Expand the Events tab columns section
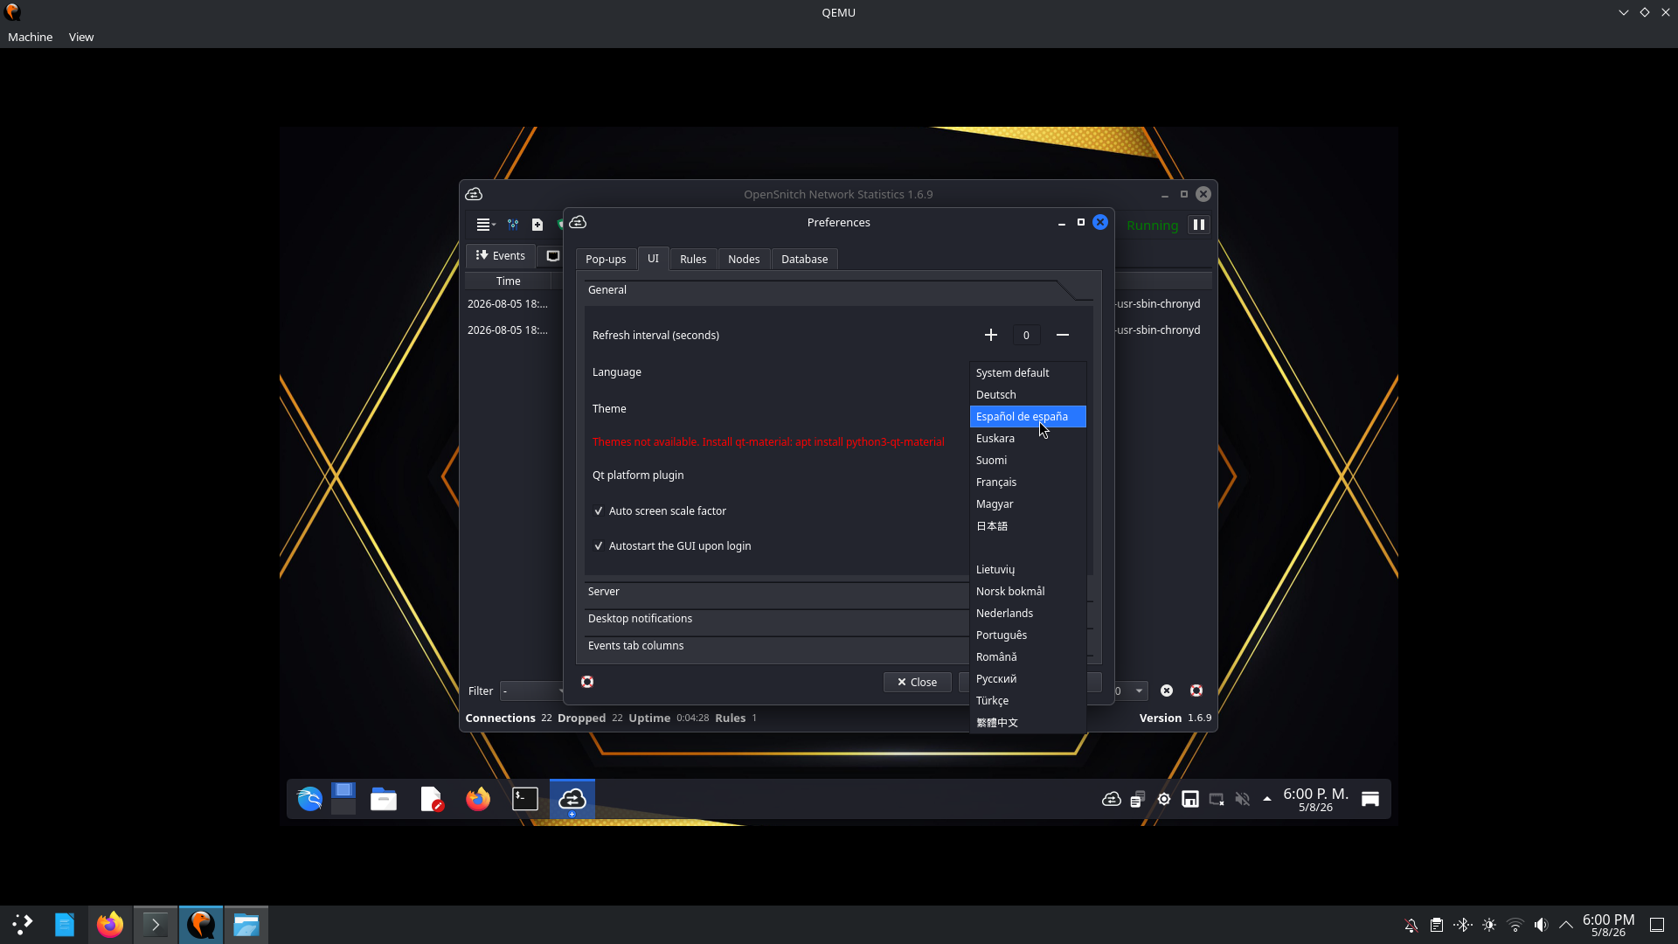This screenshot has width=1678, height=944. [x=776, y=646]
